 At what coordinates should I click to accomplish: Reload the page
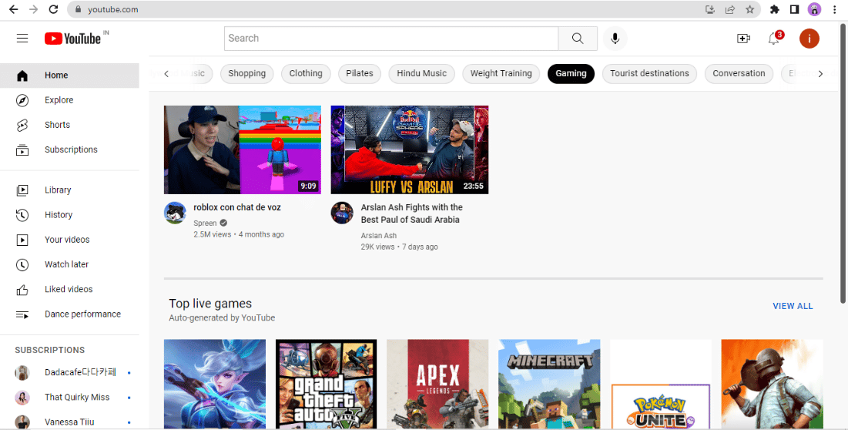pos(53,9)
